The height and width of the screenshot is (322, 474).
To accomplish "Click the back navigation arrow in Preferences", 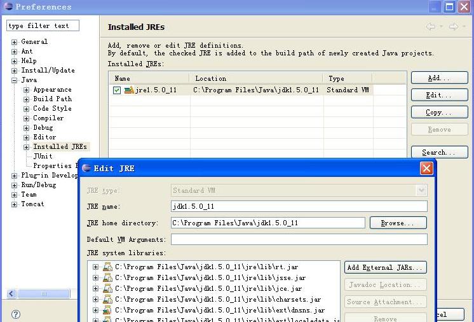I will click(x=431, y=27).
